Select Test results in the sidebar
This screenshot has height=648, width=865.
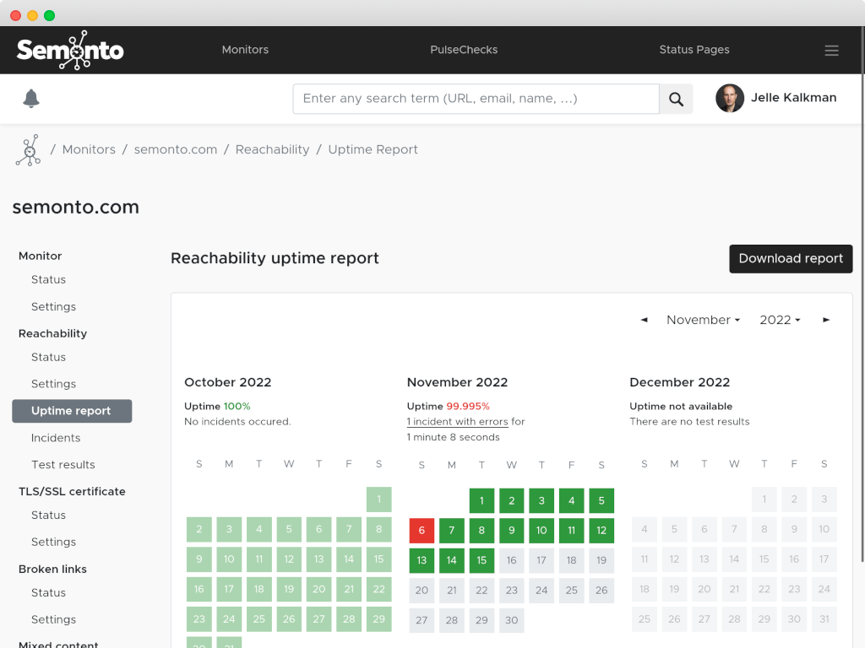pyautogui.click(x=63, y=465)
